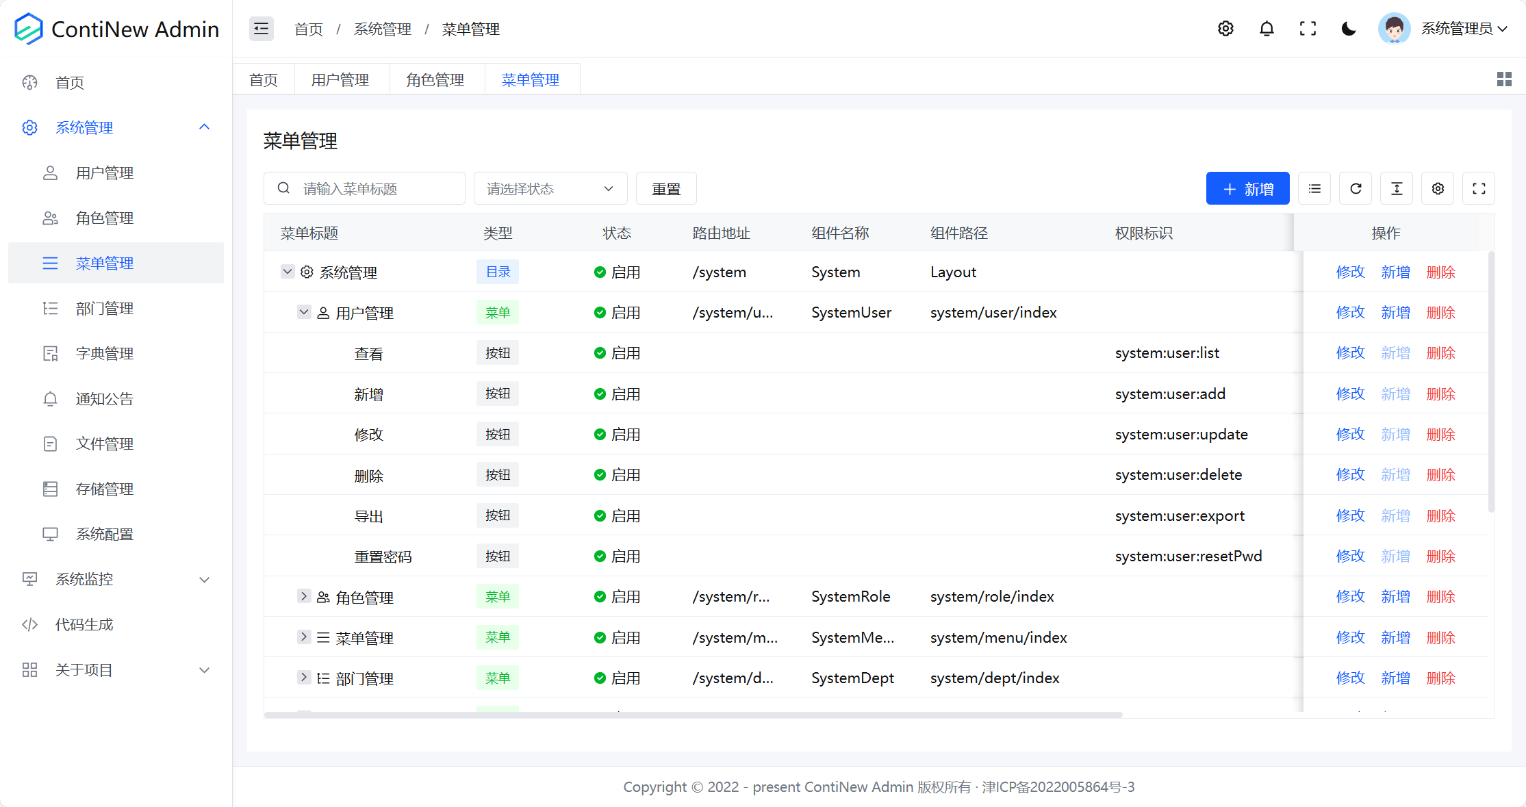Toggle expand-all rows list icon
Image resolution: width=1526 pixels, height=807 pixels.
click(1314, 189)
